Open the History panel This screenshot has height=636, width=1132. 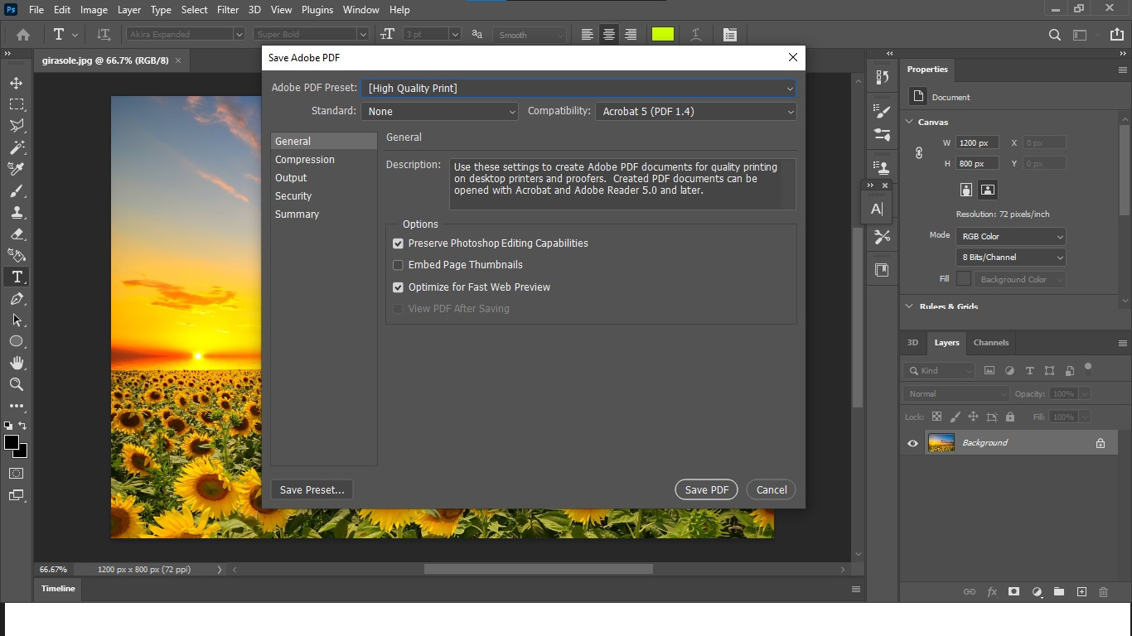882,77
